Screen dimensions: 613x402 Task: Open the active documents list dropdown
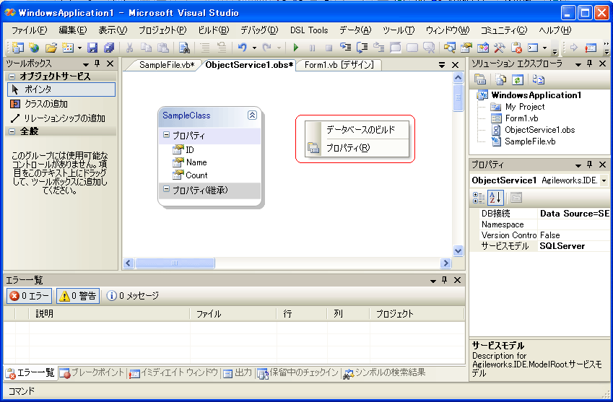pyautogui.click(x=442, y=65)
